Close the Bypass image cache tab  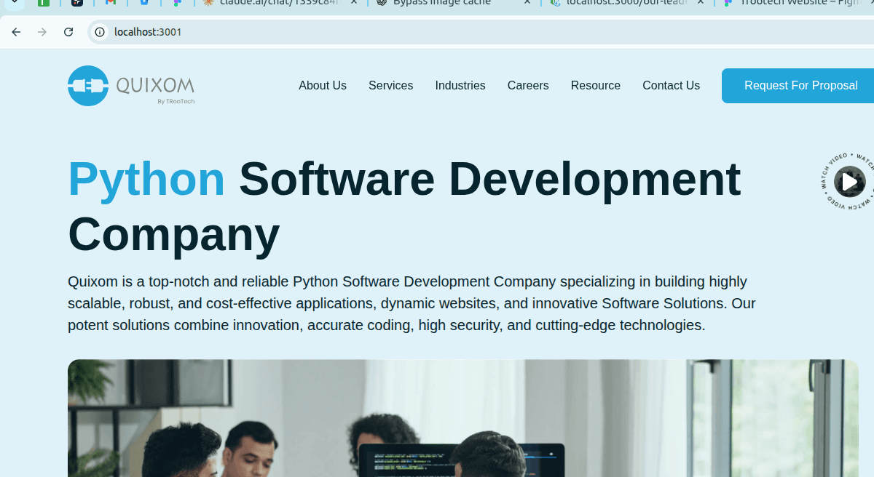[x=527, y=2]
